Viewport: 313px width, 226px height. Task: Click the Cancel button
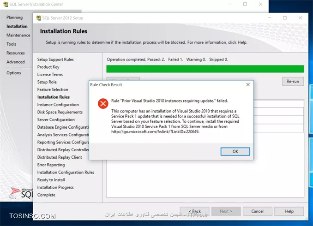257,211
